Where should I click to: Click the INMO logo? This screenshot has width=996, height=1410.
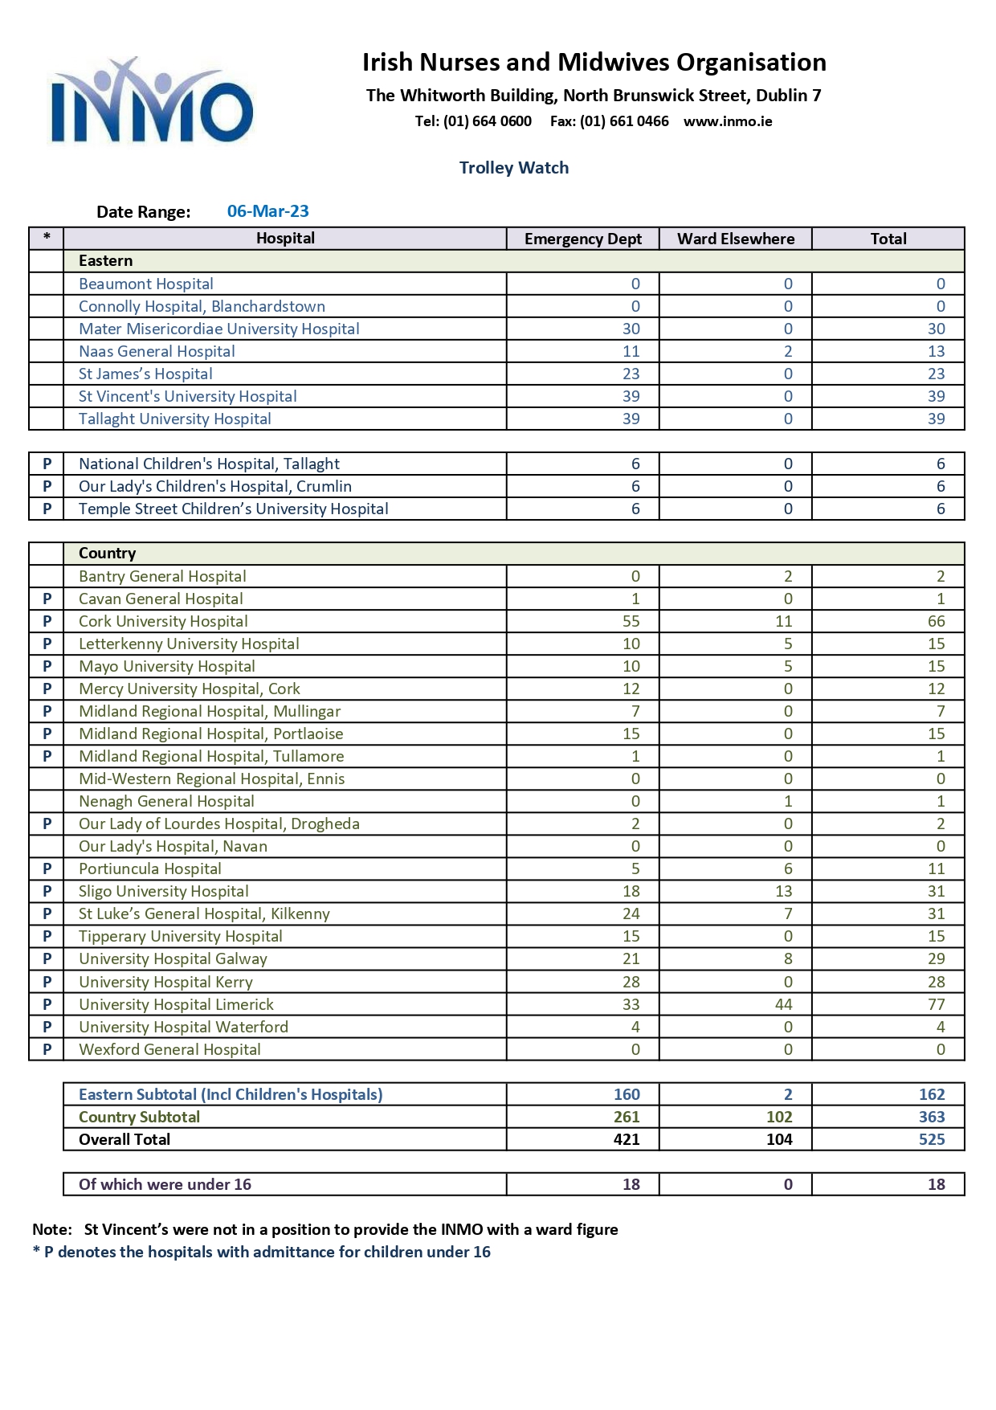click(x=153, y=100)
